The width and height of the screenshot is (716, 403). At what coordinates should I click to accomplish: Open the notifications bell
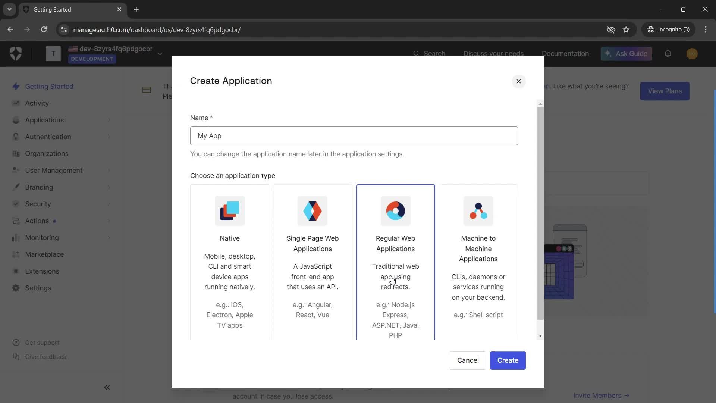668,54
